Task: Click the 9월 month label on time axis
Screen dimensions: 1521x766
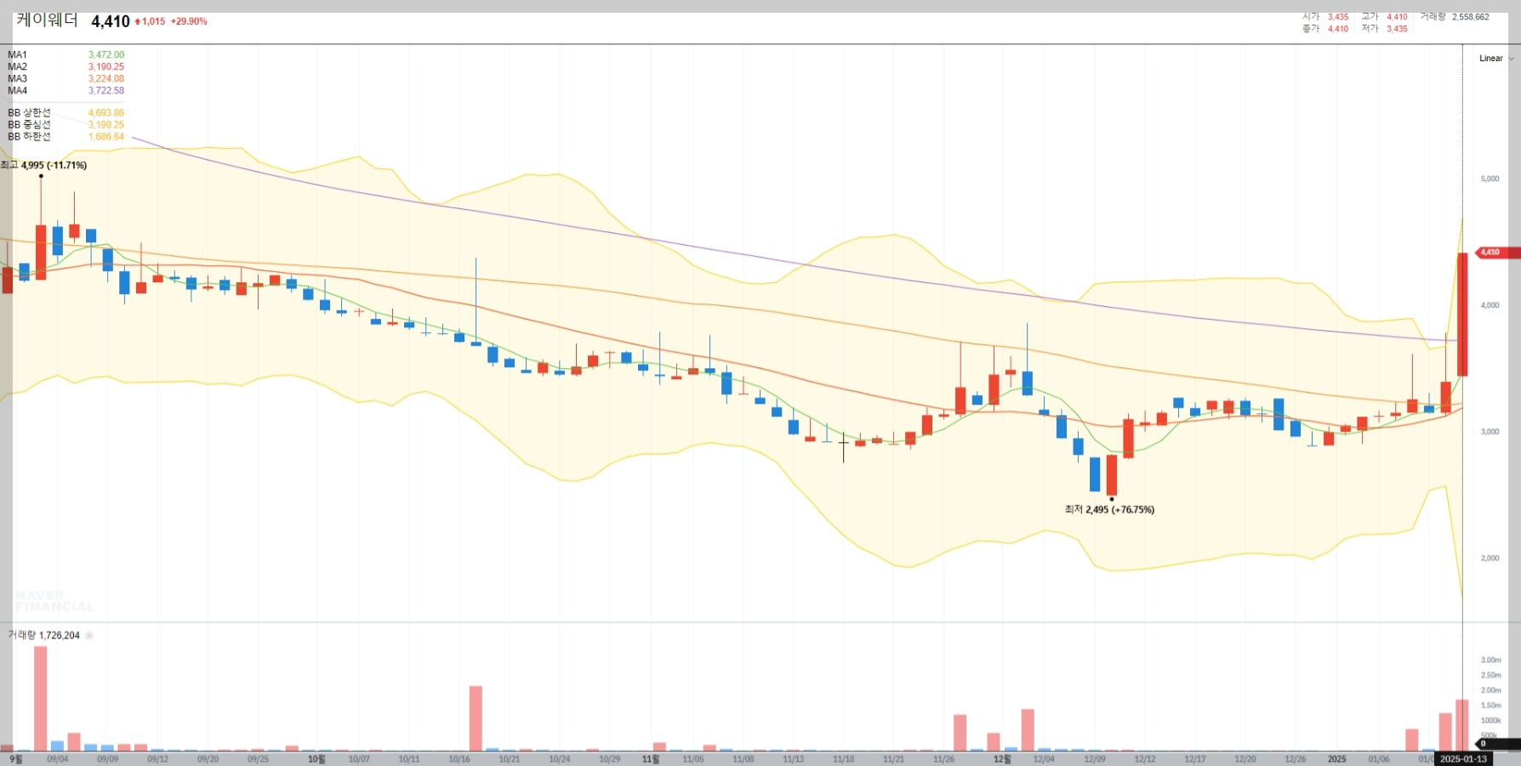Action: pos(15,759)
